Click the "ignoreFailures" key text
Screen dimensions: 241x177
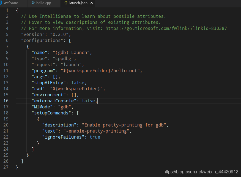pos(63,137)
